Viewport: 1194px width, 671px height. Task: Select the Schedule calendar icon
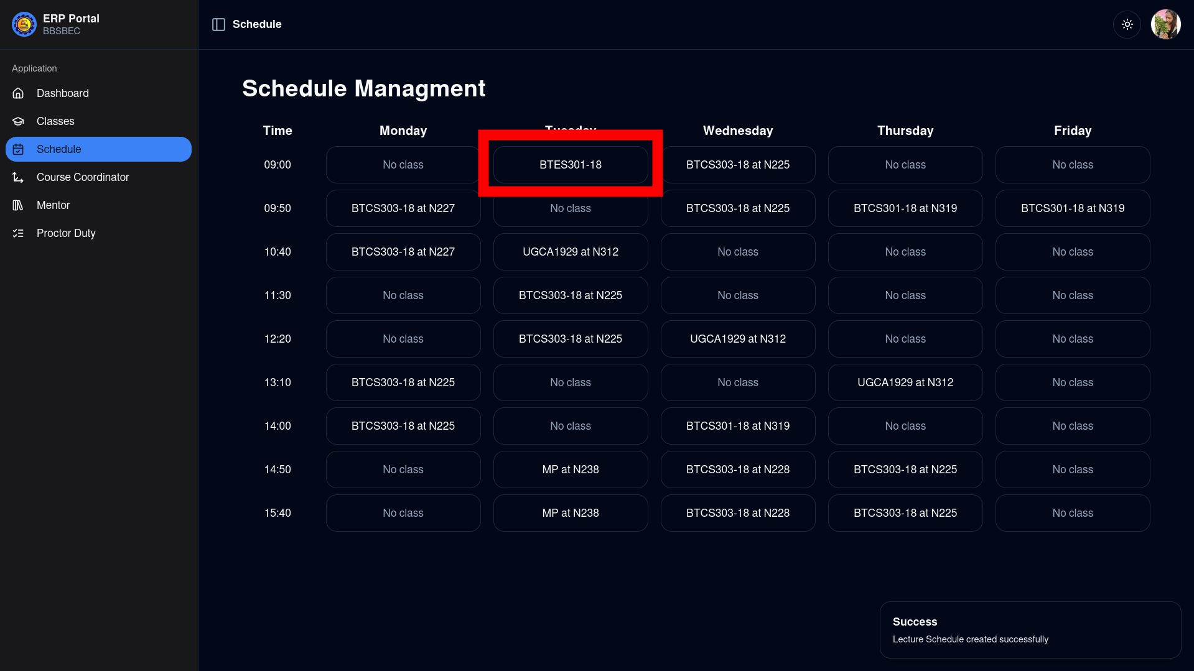pos(18,149)
